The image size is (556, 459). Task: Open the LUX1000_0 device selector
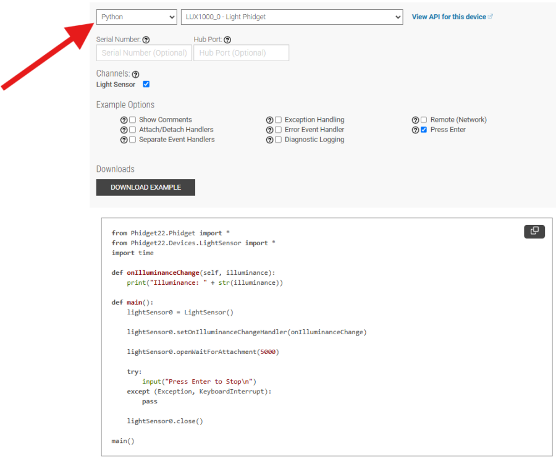pos(292,17)
